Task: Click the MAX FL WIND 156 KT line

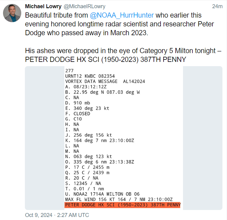Action: pos(119,199)
